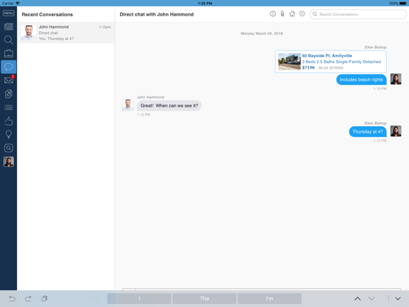Click the 'Monday March 26, 2018' date label

click(x=262, y=33)
